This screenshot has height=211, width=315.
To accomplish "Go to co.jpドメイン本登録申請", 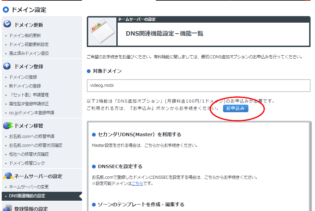I will 31,113.
